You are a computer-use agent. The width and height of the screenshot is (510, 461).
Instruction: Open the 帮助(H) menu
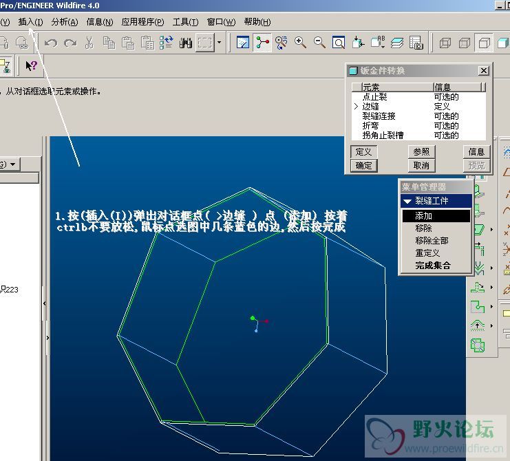[x=257, y=22]
